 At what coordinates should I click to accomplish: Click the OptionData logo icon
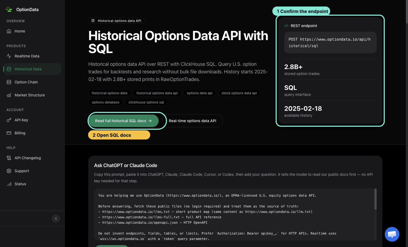tap(9, 9)
